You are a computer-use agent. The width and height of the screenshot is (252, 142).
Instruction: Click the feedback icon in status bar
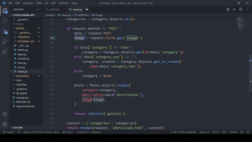click(x=242, y=132)
